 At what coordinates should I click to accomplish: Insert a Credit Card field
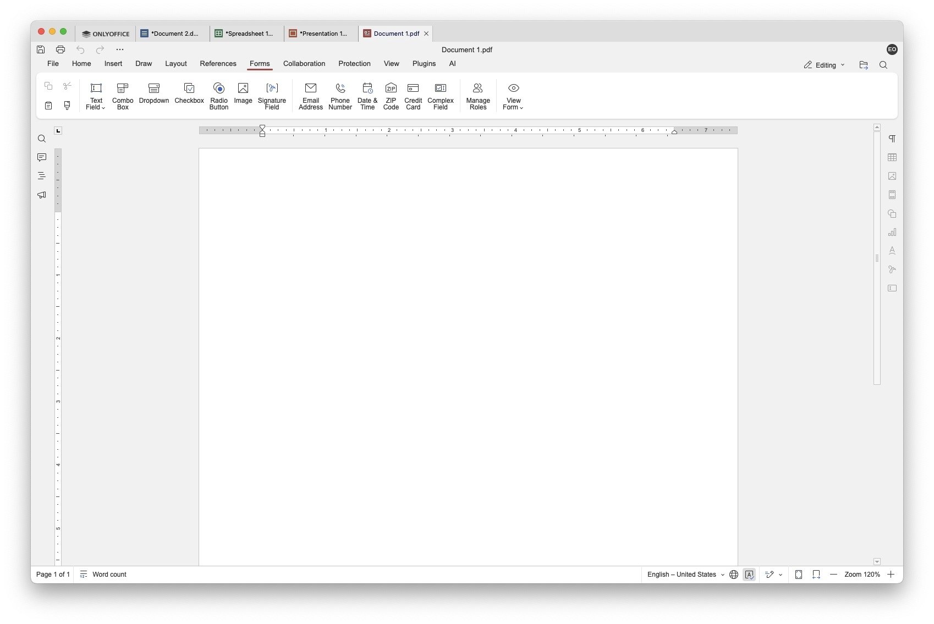[x=413, y=96]
